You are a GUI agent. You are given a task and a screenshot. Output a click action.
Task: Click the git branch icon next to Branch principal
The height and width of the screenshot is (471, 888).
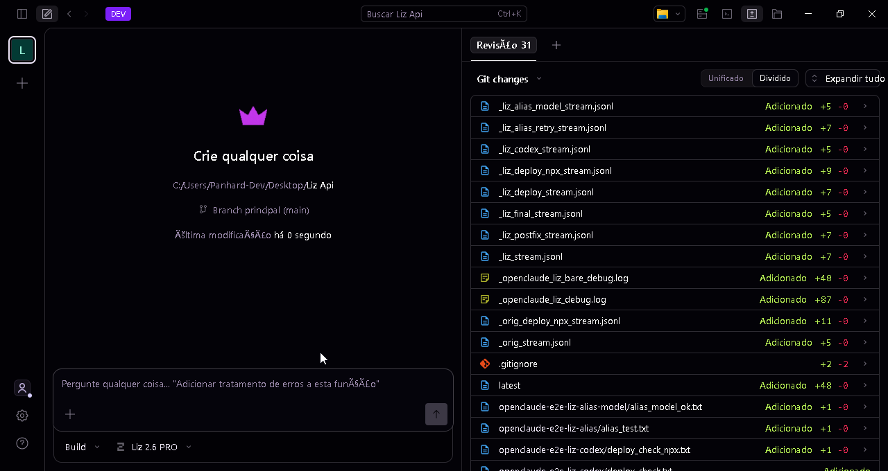[203, 209]
